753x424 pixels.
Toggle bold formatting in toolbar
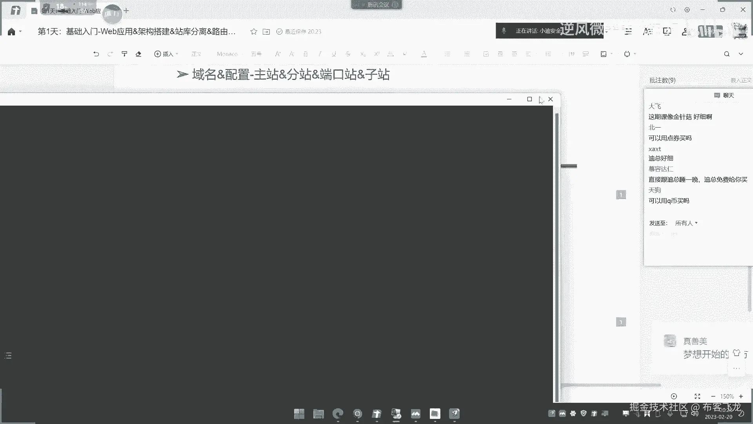306,54
